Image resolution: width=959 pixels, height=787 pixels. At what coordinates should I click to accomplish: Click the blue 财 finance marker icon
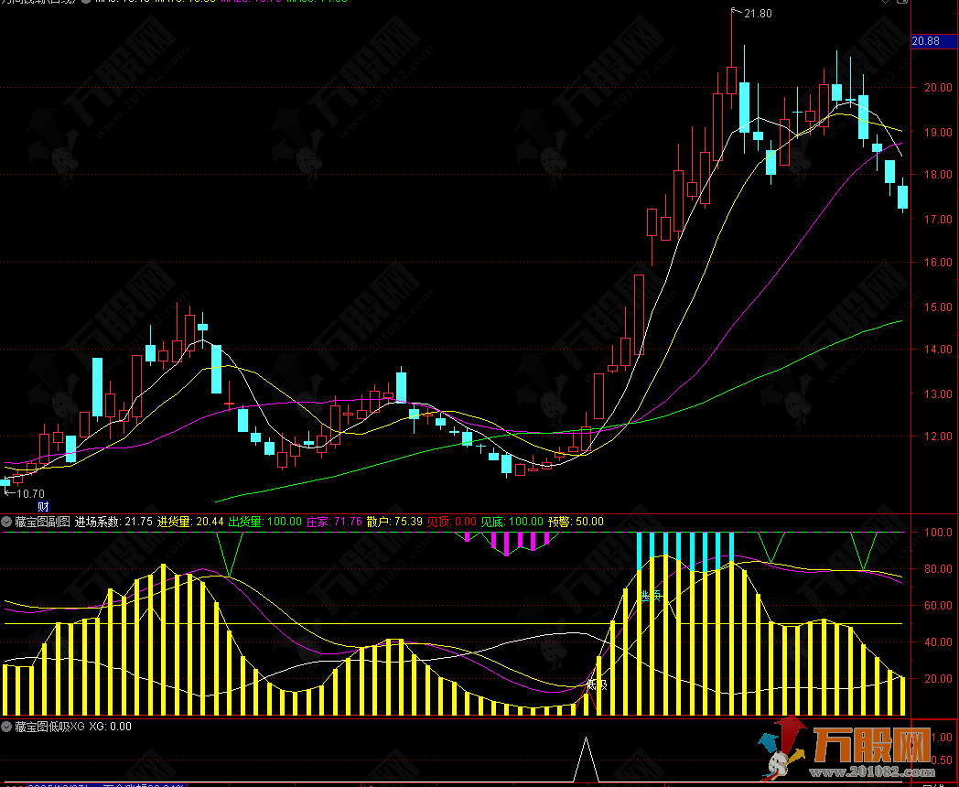point(42,506)
